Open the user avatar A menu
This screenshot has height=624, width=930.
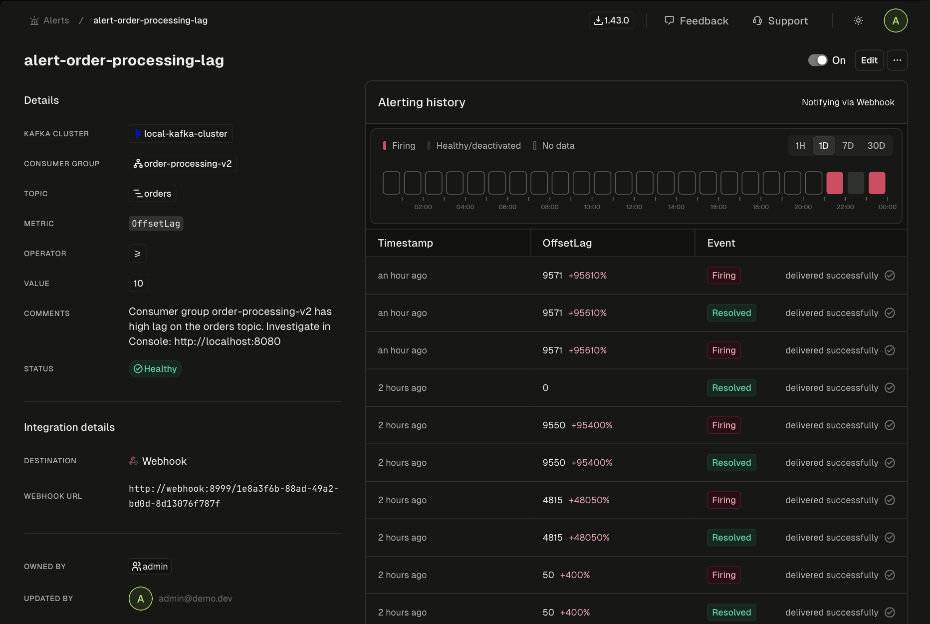point(895,20)
